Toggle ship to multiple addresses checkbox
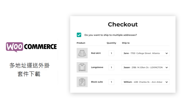This screenshot has height=110, width=194. [x=79, y=35]
